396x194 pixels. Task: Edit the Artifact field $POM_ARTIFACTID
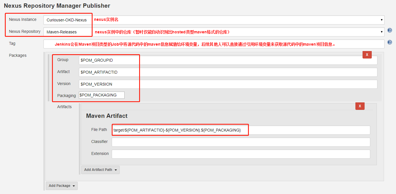pyautogui.click(x=228, y=72)
